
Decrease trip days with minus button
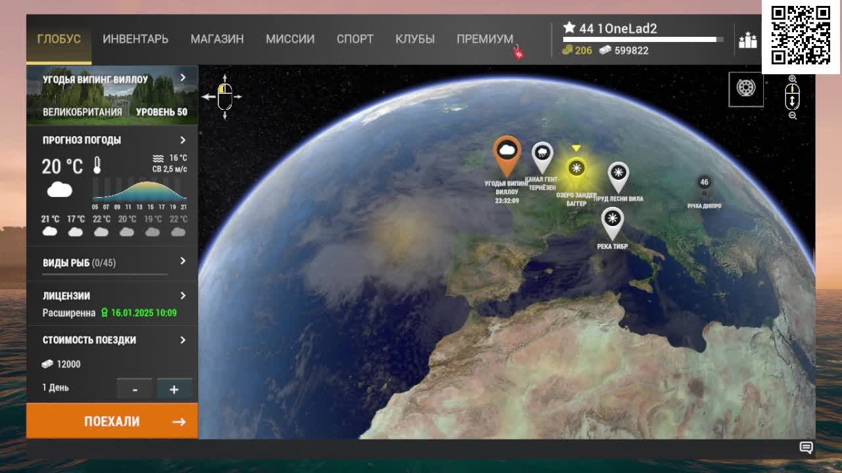point(135,389)
